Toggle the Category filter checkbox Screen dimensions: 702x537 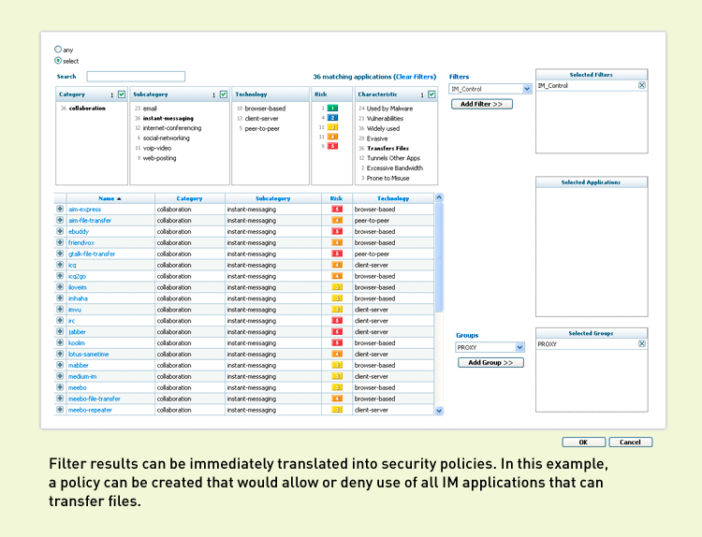coord(122,94)
